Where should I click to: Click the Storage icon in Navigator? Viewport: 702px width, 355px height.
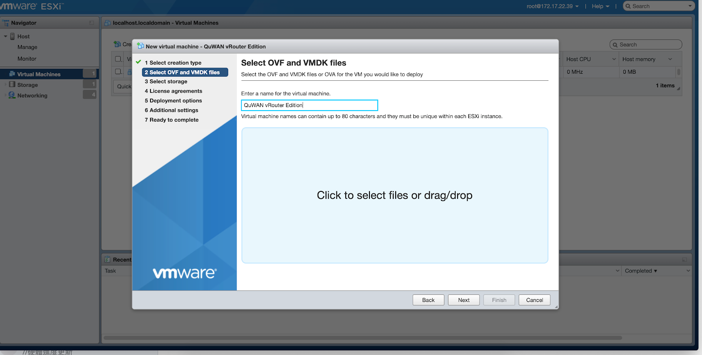point(12,85)
